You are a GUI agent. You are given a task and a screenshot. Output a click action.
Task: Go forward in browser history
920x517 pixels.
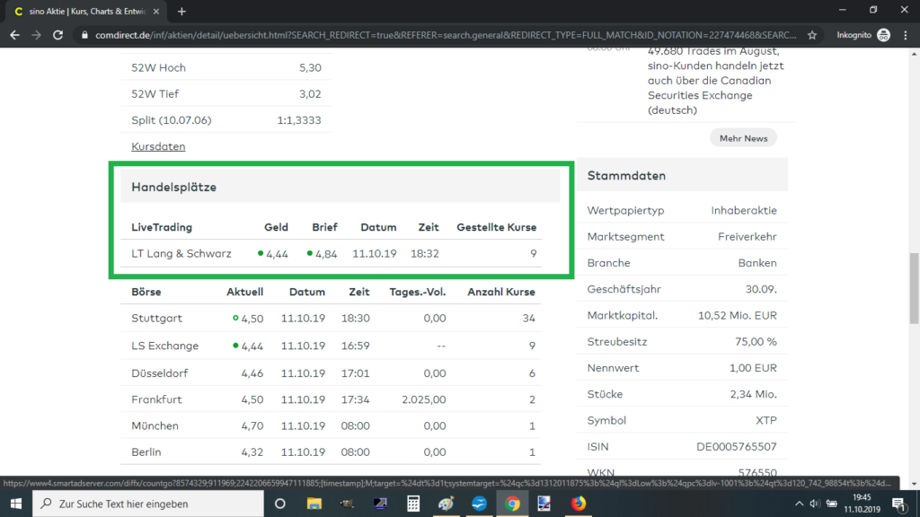[x=36, y=35]
